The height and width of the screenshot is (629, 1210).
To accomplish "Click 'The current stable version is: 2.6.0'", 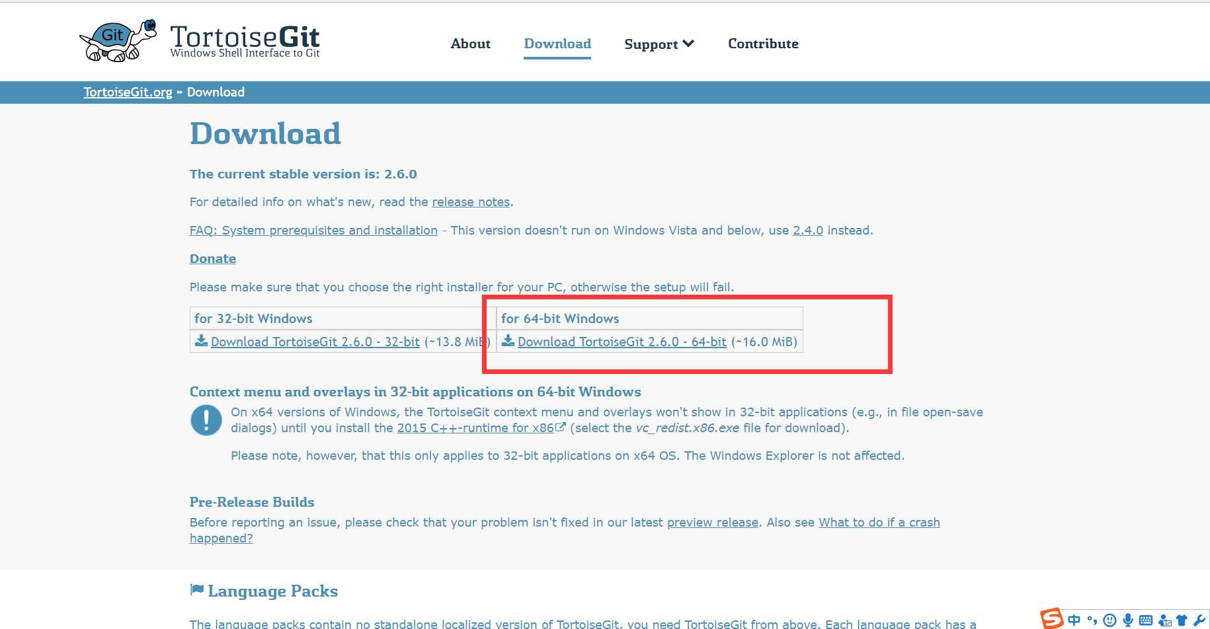I will (x=303, y=174).
